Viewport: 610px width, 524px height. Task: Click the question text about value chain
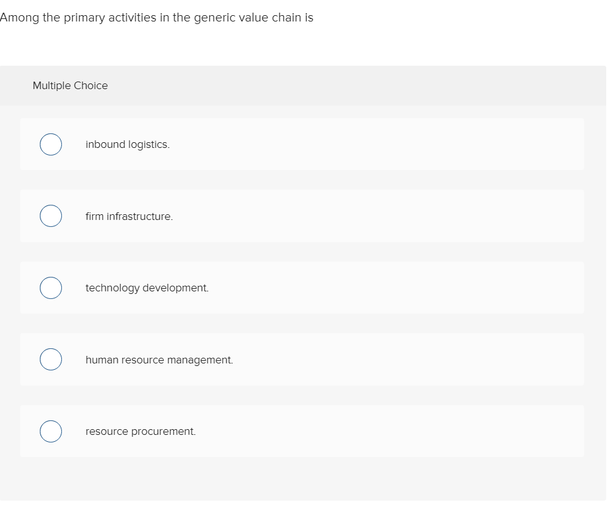[x=157, y=18]
